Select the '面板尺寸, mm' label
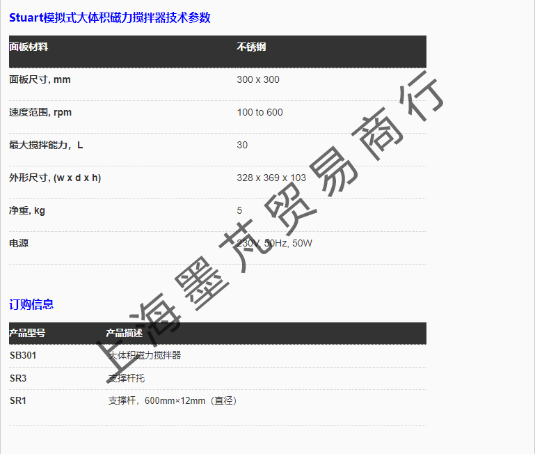The width and height of the screenshot is (535, 454). click(40, 79)
